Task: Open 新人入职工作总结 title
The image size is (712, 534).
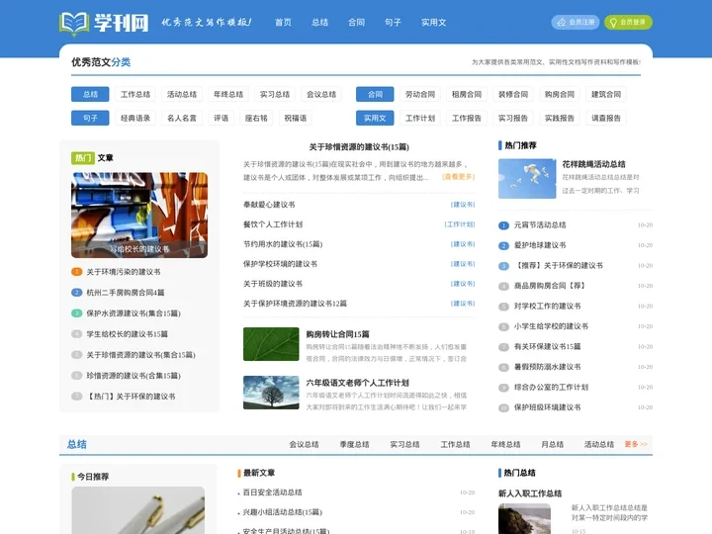Action: [530, 493]
